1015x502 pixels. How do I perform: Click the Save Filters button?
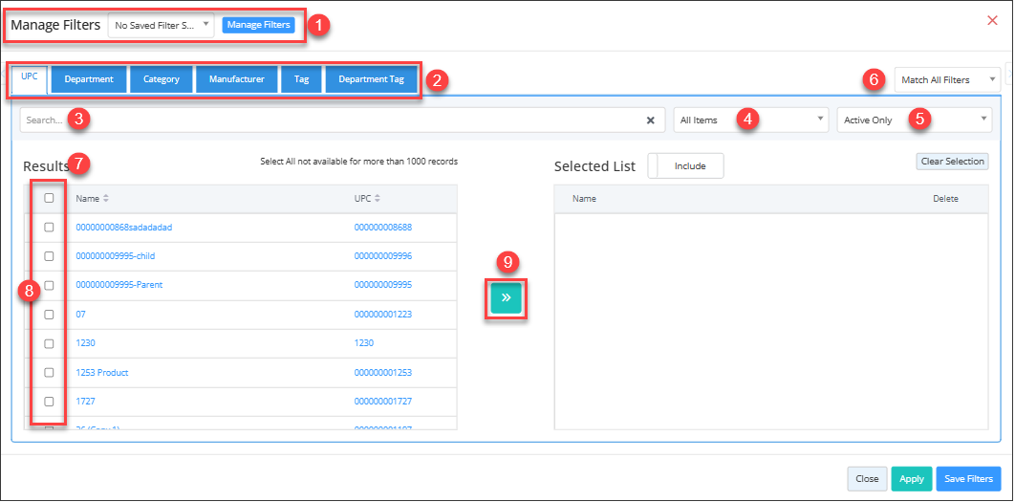coord(968,479)
